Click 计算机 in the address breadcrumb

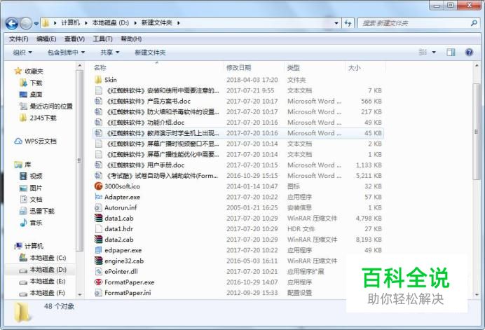click(x=71, y=23)
